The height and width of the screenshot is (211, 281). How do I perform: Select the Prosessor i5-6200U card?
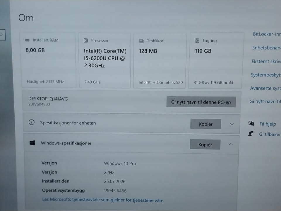coord(105,60)
